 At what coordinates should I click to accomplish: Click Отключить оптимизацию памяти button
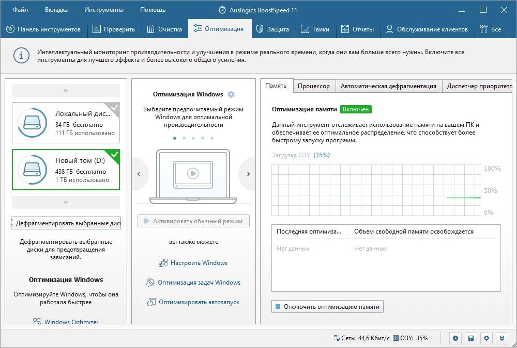[x=327, y=307]
